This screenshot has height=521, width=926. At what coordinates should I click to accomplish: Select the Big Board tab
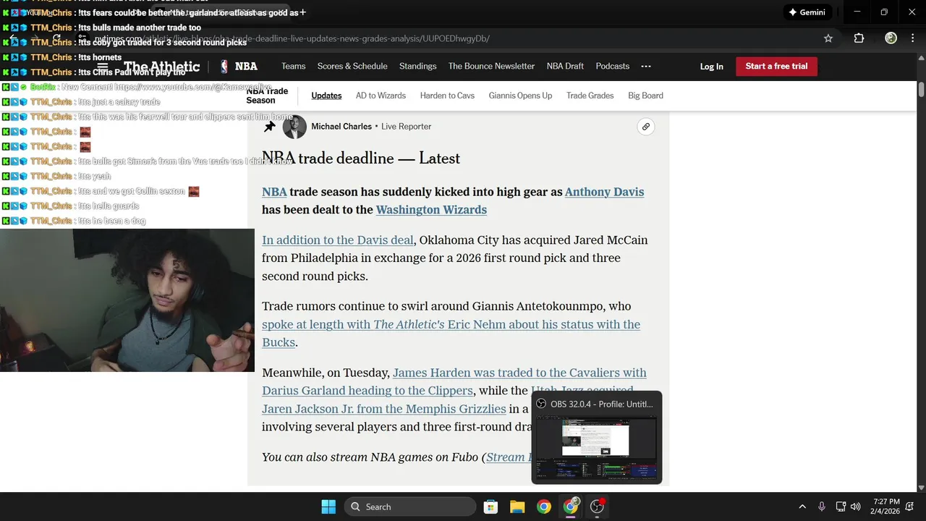tap(645, 96)
